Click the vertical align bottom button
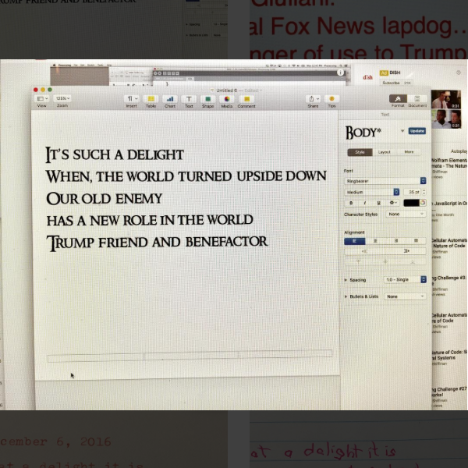468x468 pixels. pyautogui.click(x=413, y=262)
